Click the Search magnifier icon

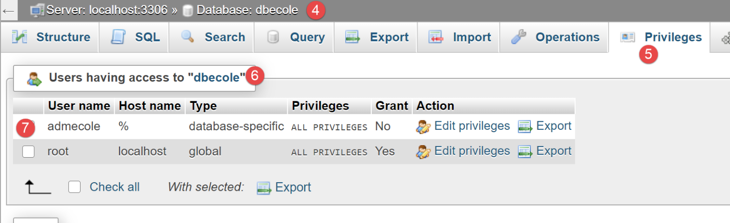pos(187,37)
